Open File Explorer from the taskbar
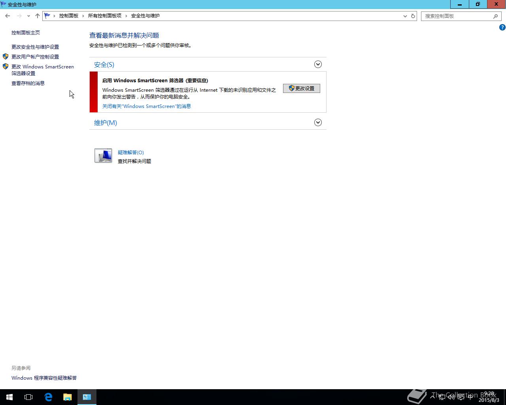This screenshot has height=405, width=506. point(68,397)
